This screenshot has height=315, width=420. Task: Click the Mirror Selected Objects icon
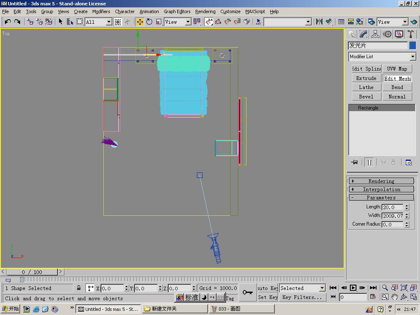319,22
